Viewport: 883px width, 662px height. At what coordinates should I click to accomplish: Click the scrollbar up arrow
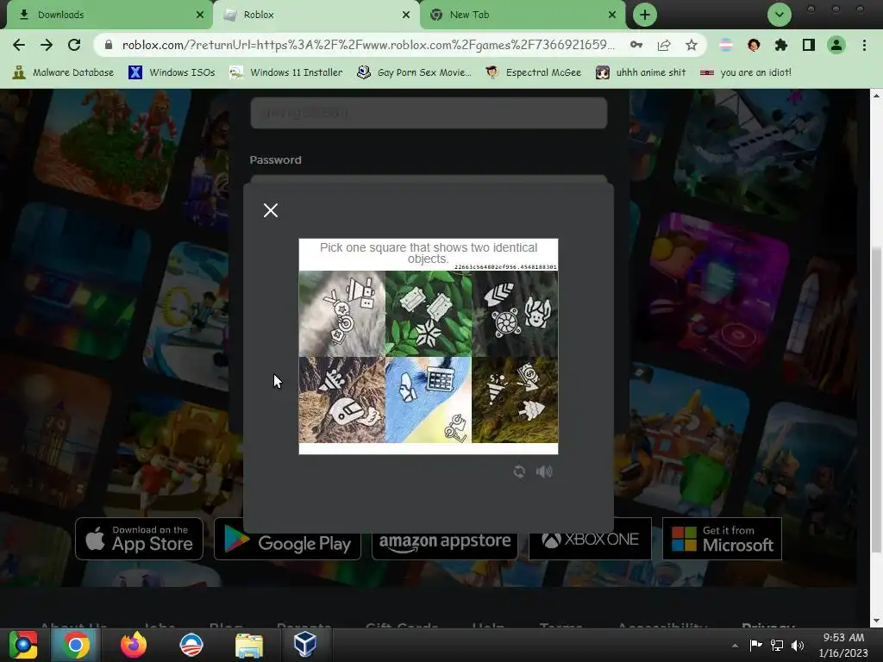[876, 96]
